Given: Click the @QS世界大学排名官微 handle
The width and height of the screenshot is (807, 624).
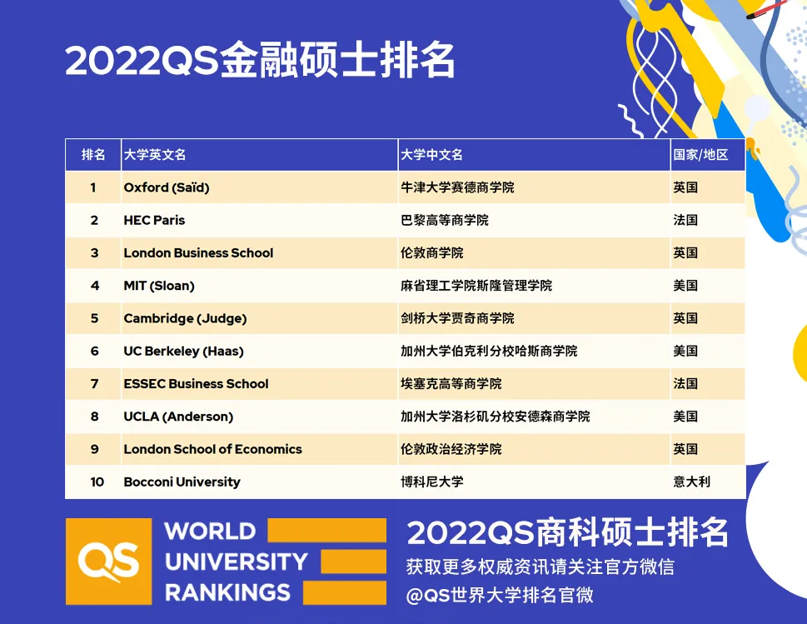Looking at the screenshot, I should [x=500, y=595].
